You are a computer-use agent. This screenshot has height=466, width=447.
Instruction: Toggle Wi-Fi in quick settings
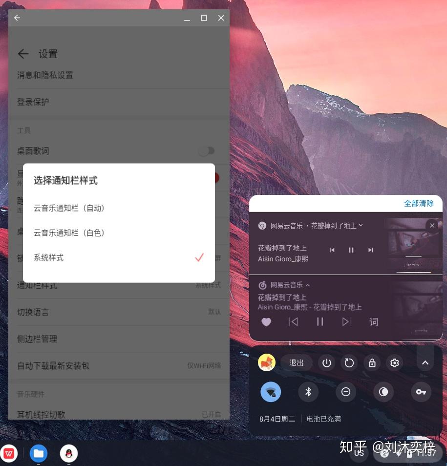271,392
